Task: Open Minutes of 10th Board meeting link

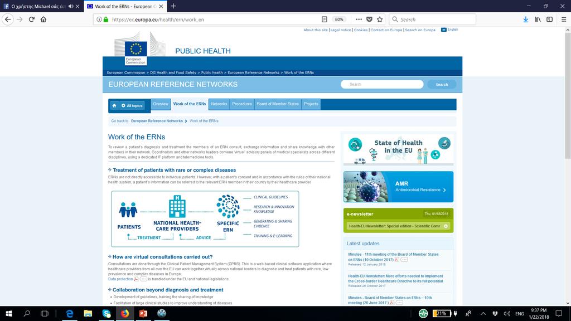Action: point(390,300)
